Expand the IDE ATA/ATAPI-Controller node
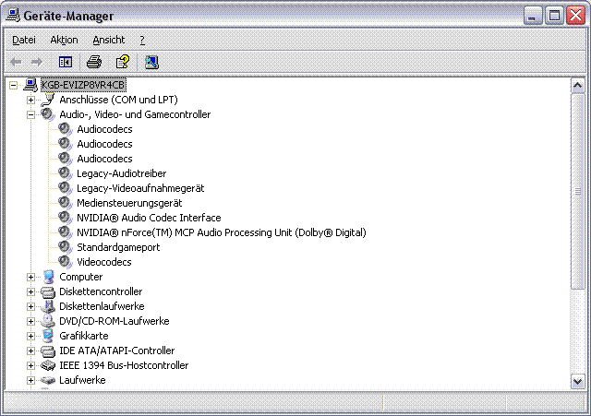This screenshot has width=591, height=416. pyautogui.click(x=30, y=351)
